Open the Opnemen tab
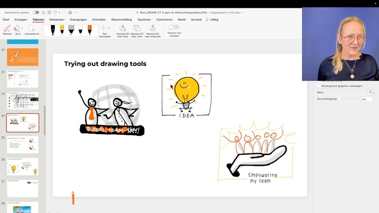This screenshot has height=213, width=379. pos(144,19)
